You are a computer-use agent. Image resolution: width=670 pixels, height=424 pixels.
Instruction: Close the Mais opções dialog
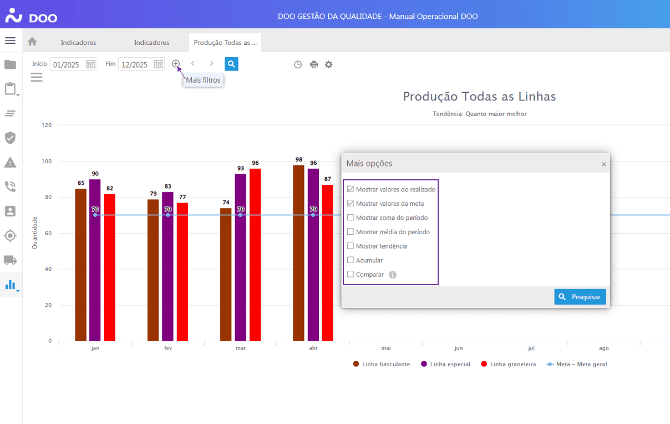click(604, 164)
